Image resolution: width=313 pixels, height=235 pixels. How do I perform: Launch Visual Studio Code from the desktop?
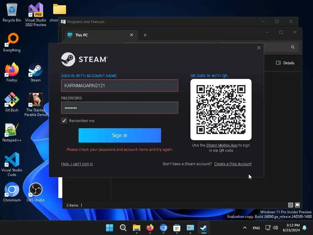point(12,164)
